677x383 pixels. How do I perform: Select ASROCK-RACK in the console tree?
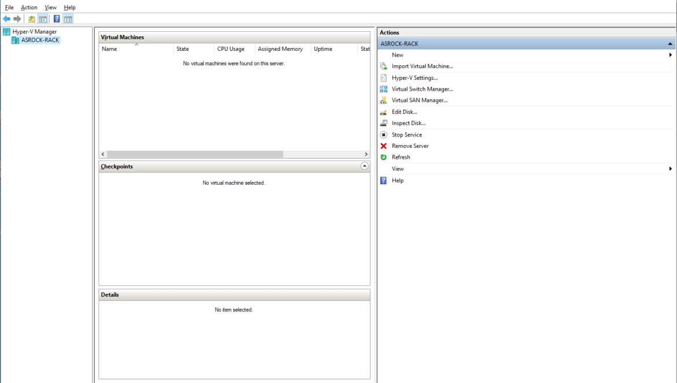(40, 40)
